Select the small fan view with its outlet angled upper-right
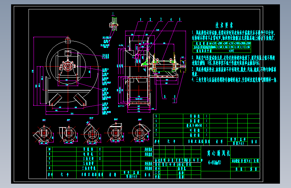This screenshot has width=291, height=188. 140,133
